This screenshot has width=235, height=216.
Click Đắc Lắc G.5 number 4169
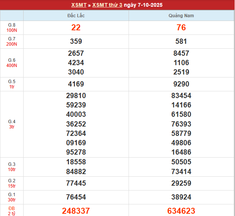(76, 84)
